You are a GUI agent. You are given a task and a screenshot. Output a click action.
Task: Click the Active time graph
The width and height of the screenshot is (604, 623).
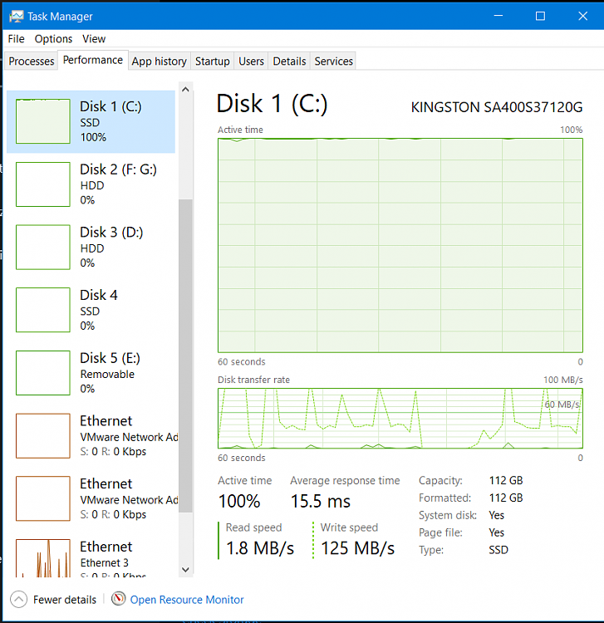400,245
